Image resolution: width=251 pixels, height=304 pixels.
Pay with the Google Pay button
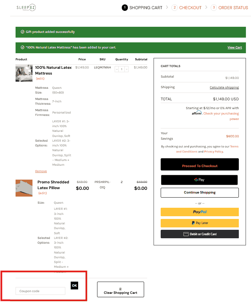coord(199,180)
